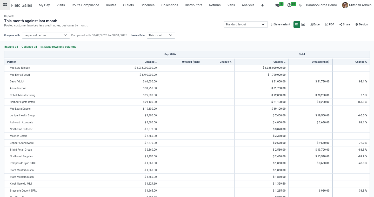Image resolution: width=374 pixels, height=197 pixels.
Task: Open Mitchell Admin user menu
Action: click(x=357, y=5)
